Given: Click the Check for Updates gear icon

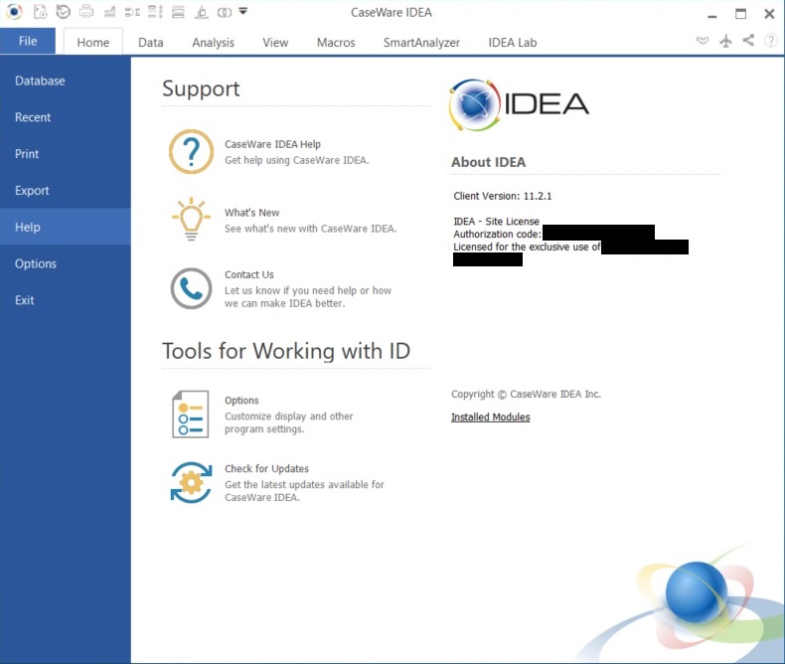Looking at the screenshot, I should [x=191, y=483].
